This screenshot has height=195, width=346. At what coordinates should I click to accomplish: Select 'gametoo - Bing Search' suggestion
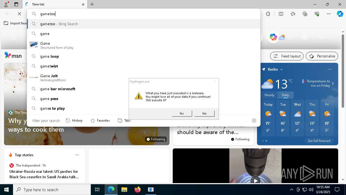click(144, 24)
